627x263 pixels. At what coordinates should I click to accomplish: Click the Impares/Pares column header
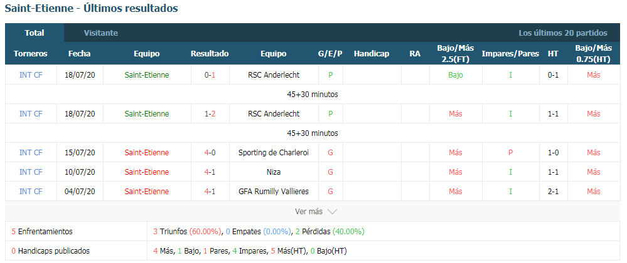[510, 53]
